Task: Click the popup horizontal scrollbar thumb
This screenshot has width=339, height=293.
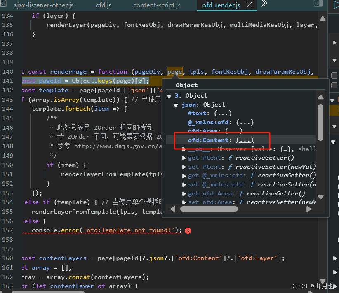Action: [209, 209]
